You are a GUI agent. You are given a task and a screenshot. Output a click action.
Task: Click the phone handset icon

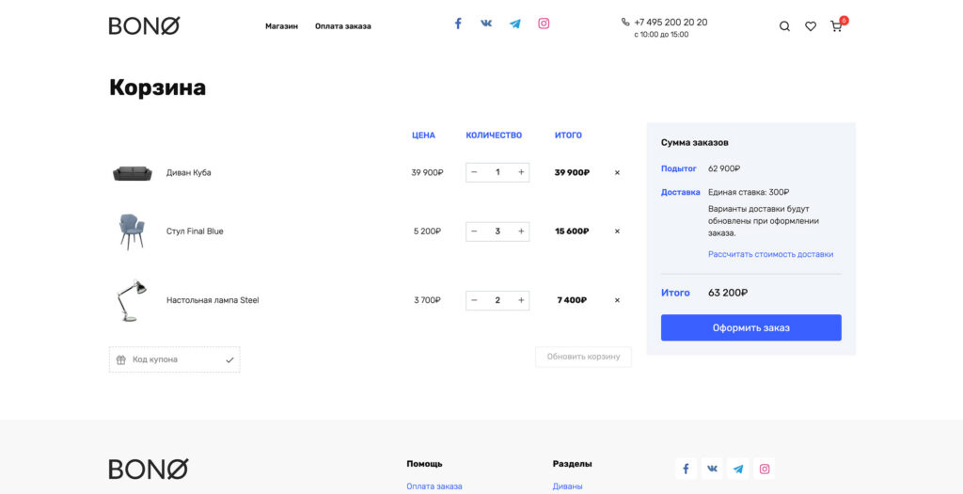click(625, 23)
